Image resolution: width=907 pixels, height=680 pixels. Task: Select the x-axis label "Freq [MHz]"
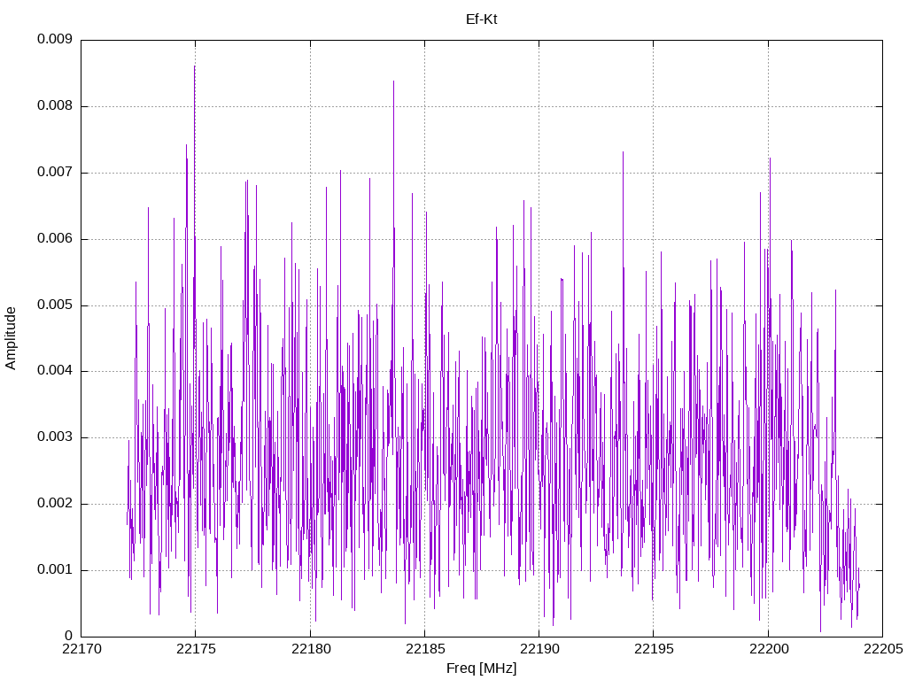coord(481,668)
